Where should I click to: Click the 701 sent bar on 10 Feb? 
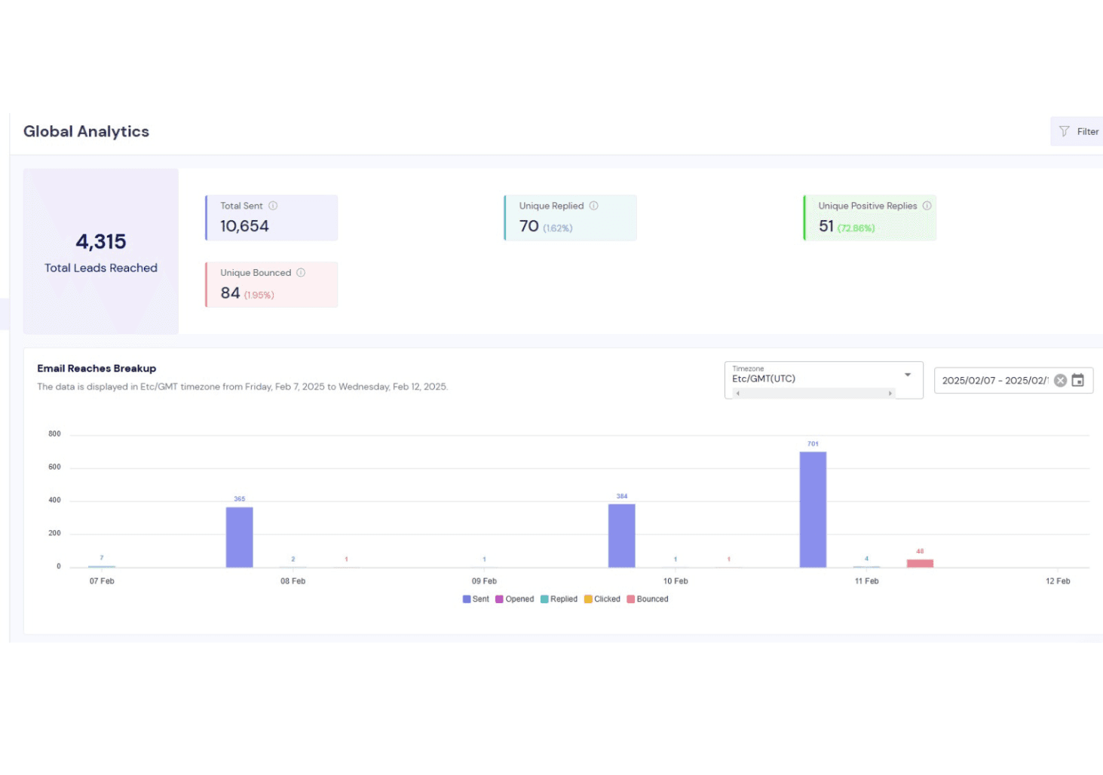(813, 510)
